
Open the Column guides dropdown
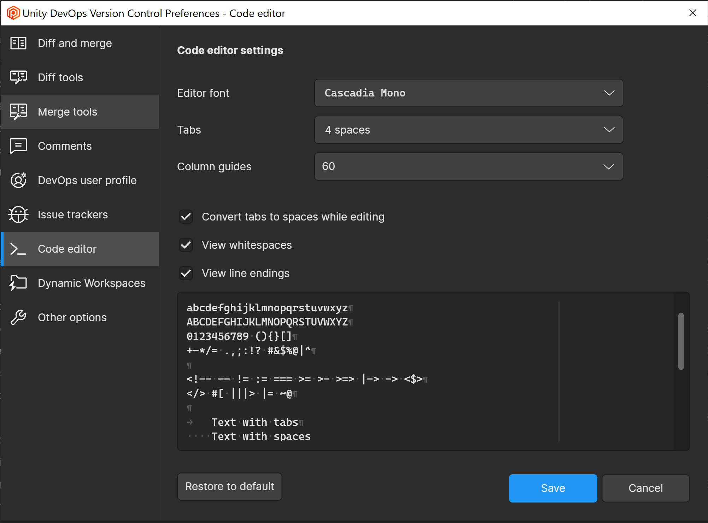[468, 166]
